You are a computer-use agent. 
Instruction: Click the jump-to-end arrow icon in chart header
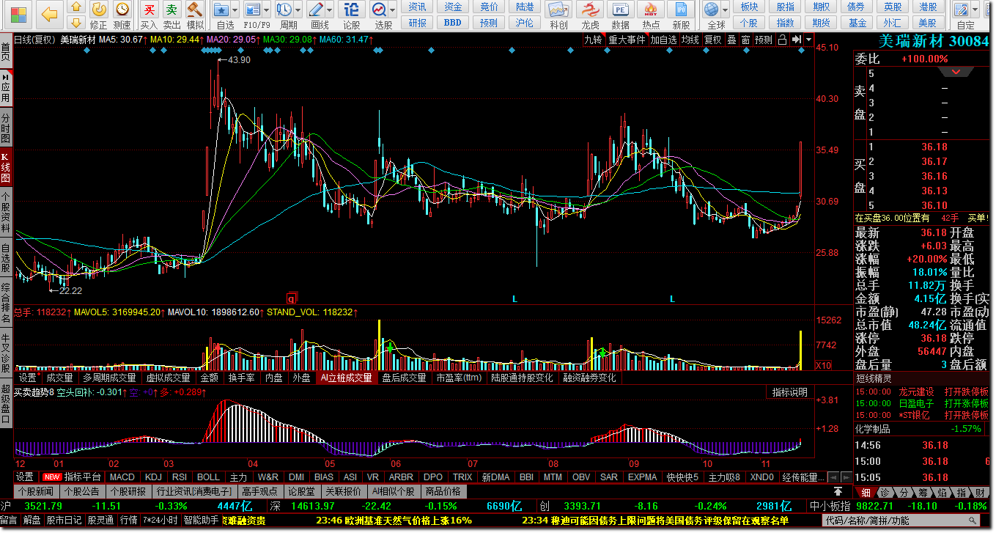pyautogui.click(x=796, y=40)
